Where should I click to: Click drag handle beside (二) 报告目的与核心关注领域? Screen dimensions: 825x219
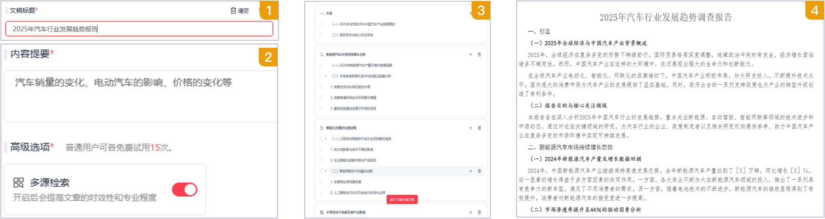321,35
